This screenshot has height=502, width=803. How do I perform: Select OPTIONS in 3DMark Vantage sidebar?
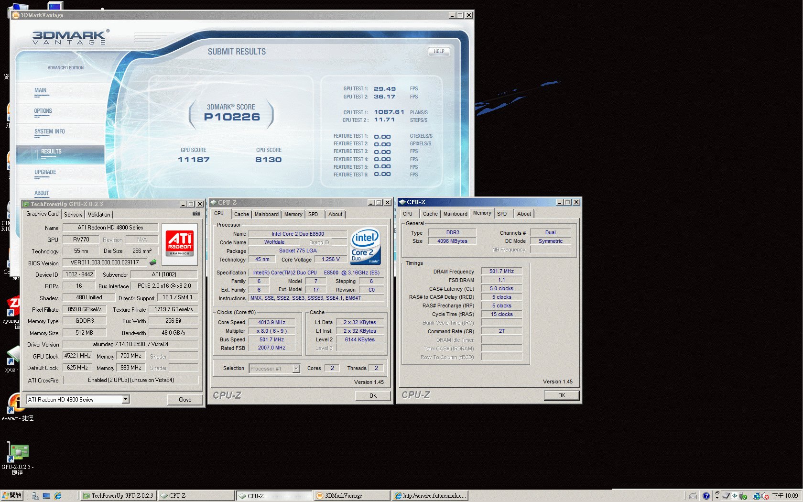pos(43,111)
